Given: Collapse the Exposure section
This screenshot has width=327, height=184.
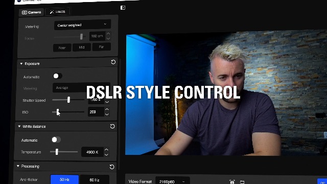Looking at the screenshot, I should (x=21, y=63).
